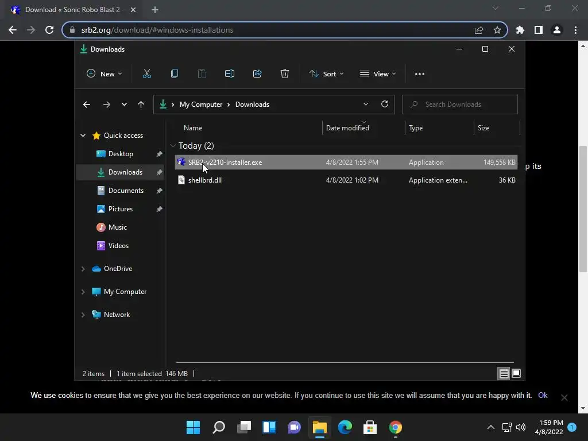
Task: Refresh the Downloads folder
Action: tap(384, 105)
